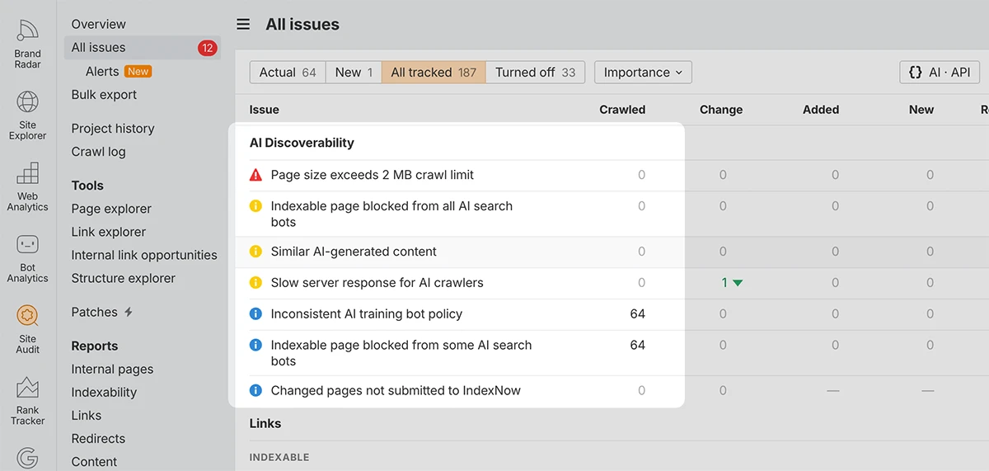Viewport: 989px width, 471px height.
Task: Click the green down arrow change indicator
Action: tap(738, 283)
